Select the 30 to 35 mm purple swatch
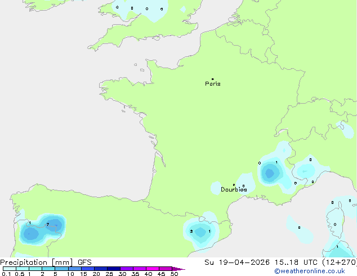357x276 pixels. (x=126, y=269)
